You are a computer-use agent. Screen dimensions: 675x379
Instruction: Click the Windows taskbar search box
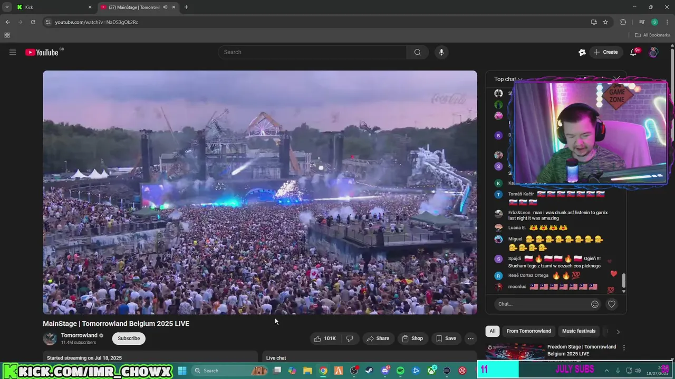(229, 371)
